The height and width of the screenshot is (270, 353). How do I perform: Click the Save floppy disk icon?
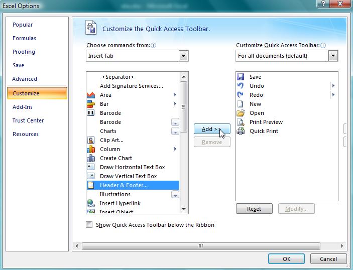(x=241, y=77)
